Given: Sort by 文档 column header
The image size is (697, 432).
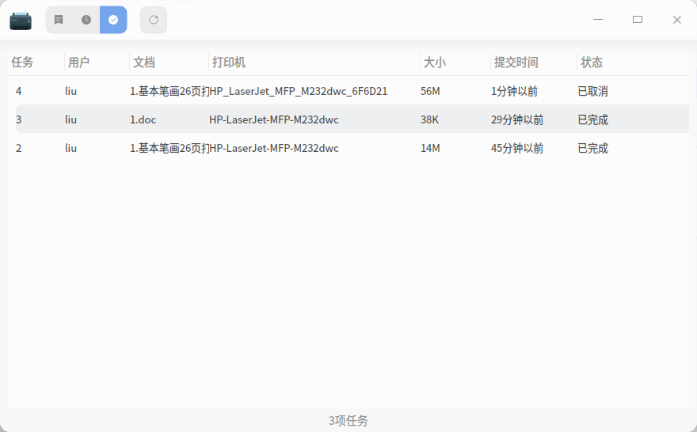Looking at the screenshot, I should (x=144, y=63).
